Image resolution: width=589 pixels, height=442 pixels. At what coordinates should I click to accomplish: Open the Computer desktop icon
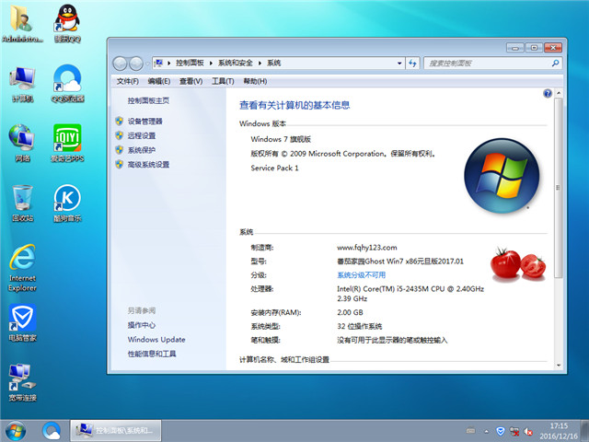22,84
